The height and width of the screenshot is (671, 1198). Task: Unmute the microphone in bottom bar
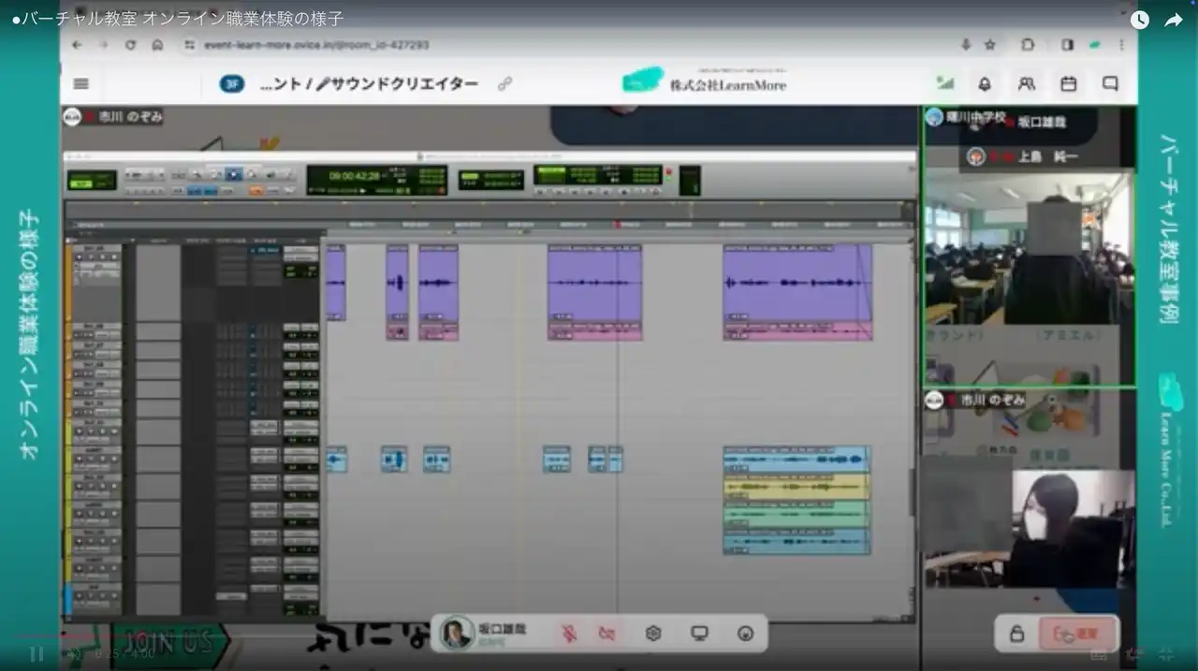569,634
